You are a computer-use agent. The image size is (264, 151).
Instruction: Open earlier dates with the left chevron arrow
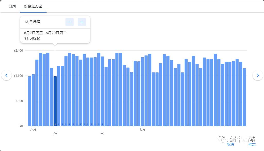coord(6,75)
